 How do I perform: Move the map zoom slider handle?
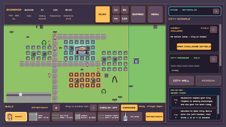[20, 95]
